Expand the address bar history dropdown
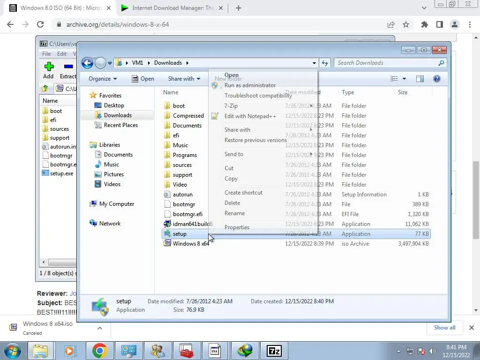 [314, 63]
